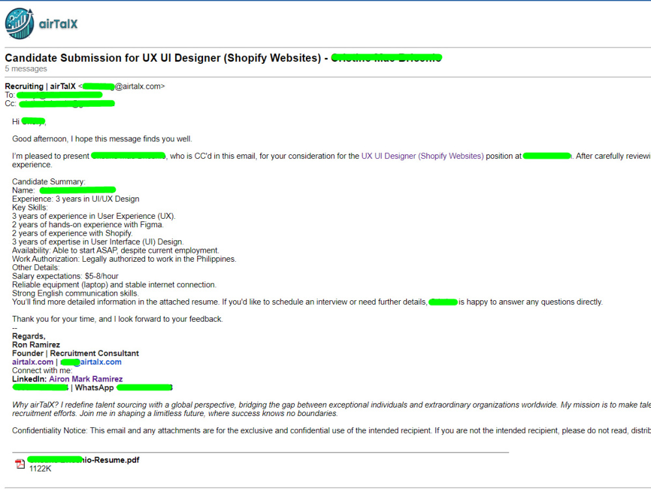Click the airTalX logo at top
This screenshot has height=489, width=651.
click(41, 23)
